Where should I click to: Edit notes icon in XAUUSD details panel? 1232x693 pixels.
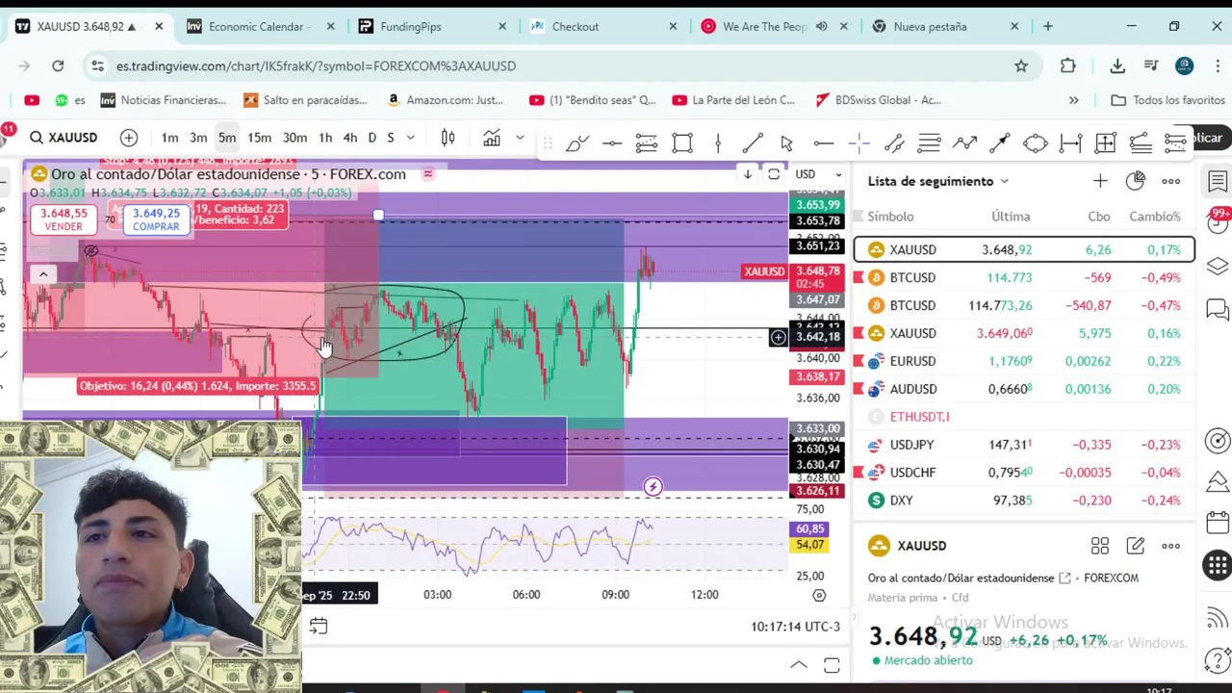click(1136, 546)
